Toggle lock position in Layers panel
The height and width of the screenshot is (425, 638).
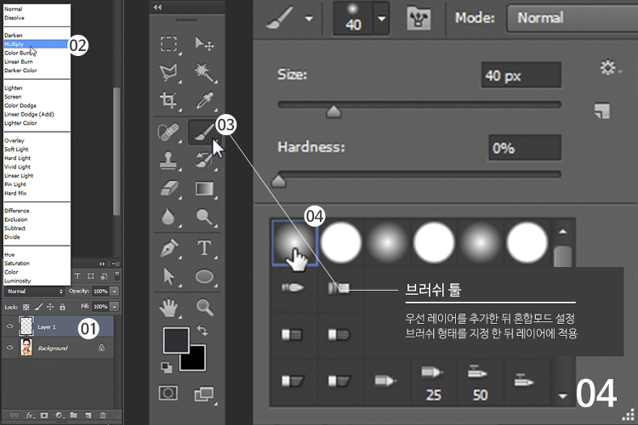click(x=50, y=307)
